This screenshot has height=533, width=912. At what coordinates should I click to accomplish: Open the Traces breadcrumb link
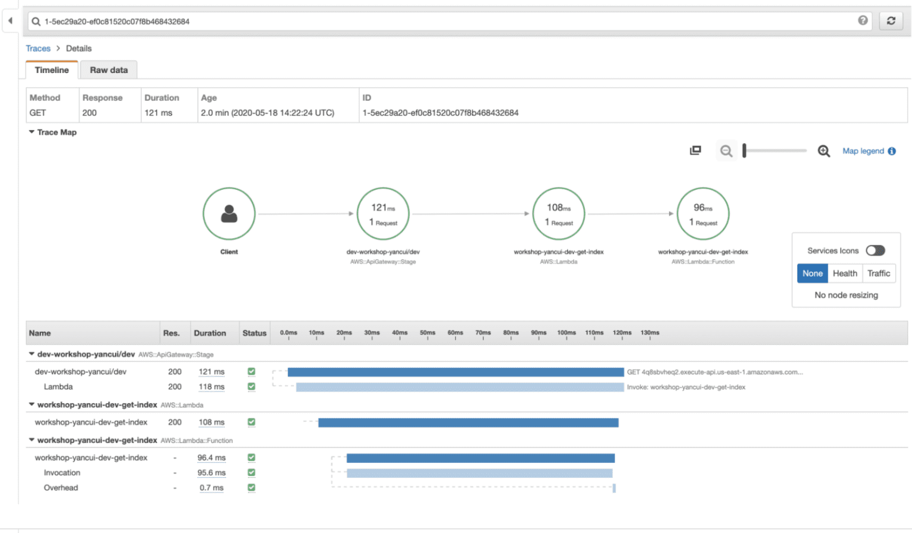pyautogui.click(x=38, y=48)
